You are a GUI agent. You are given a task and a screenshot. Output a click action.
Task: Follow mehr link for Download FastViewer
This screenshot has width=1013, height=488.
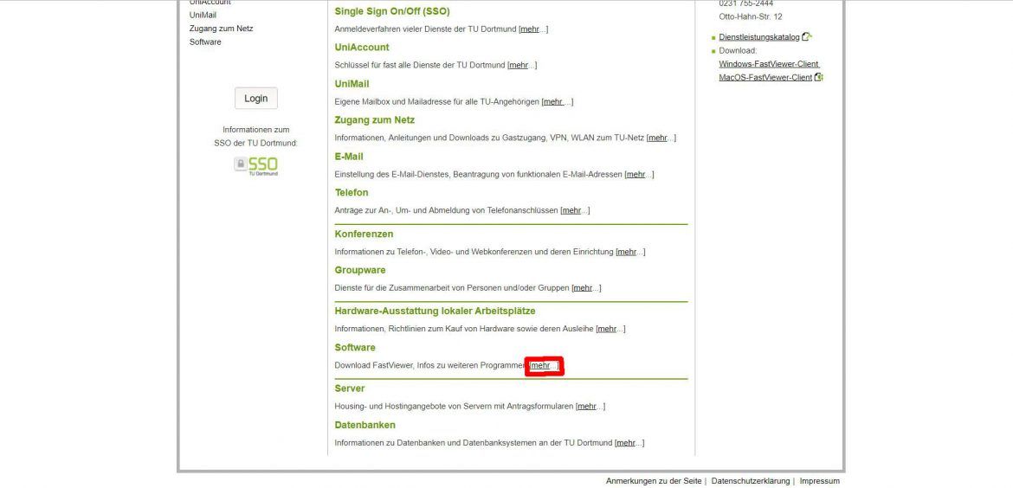(x=541, y=365)
